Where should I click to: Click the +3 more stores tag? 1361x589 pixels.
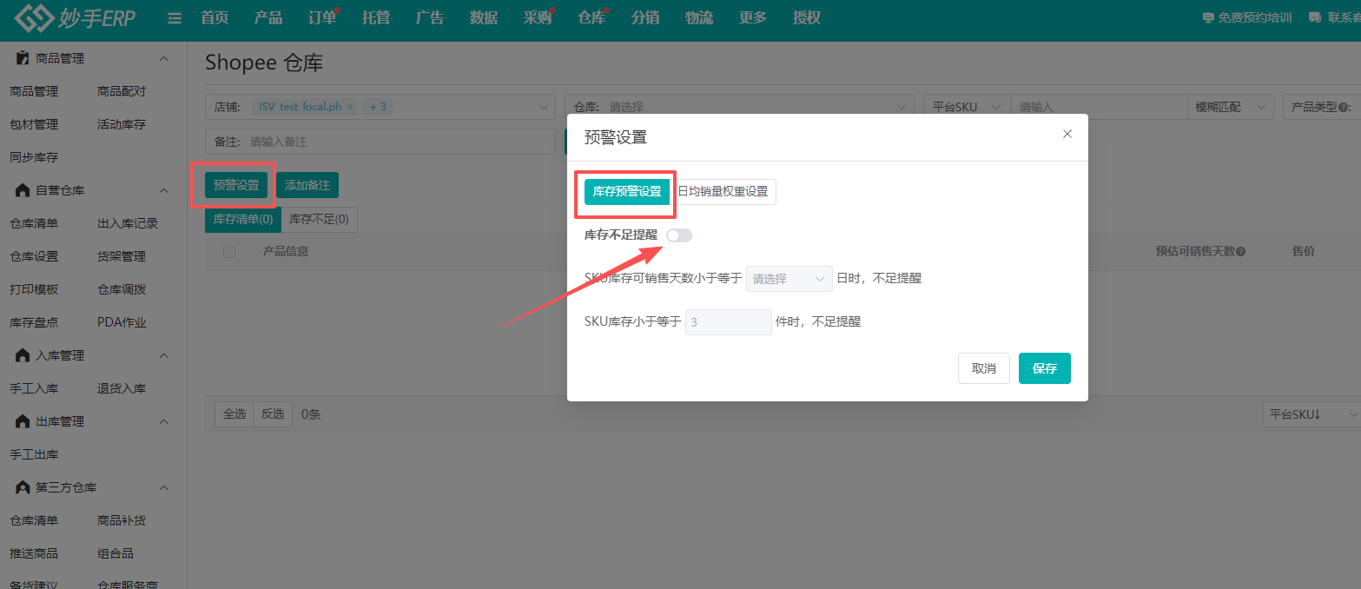tap(378, 107)
